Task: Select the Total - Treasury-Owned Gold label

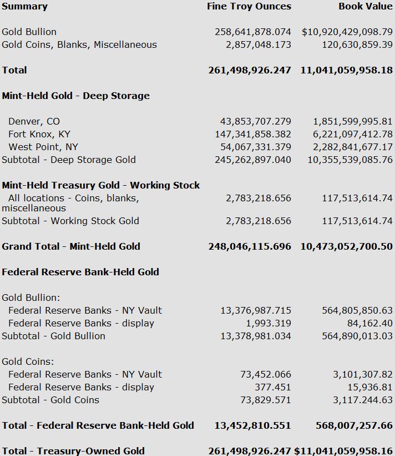Action: tap(73, 451)
